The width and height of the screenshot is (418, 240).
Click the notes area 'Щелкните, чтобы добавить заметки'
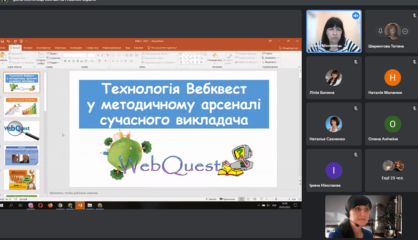pos(73,193)
